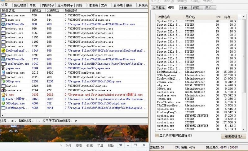Click the svchost.exe icon with PID 1060
Image resolution: width=248 pixels, height=151 pixels.
tap(3, 33)
